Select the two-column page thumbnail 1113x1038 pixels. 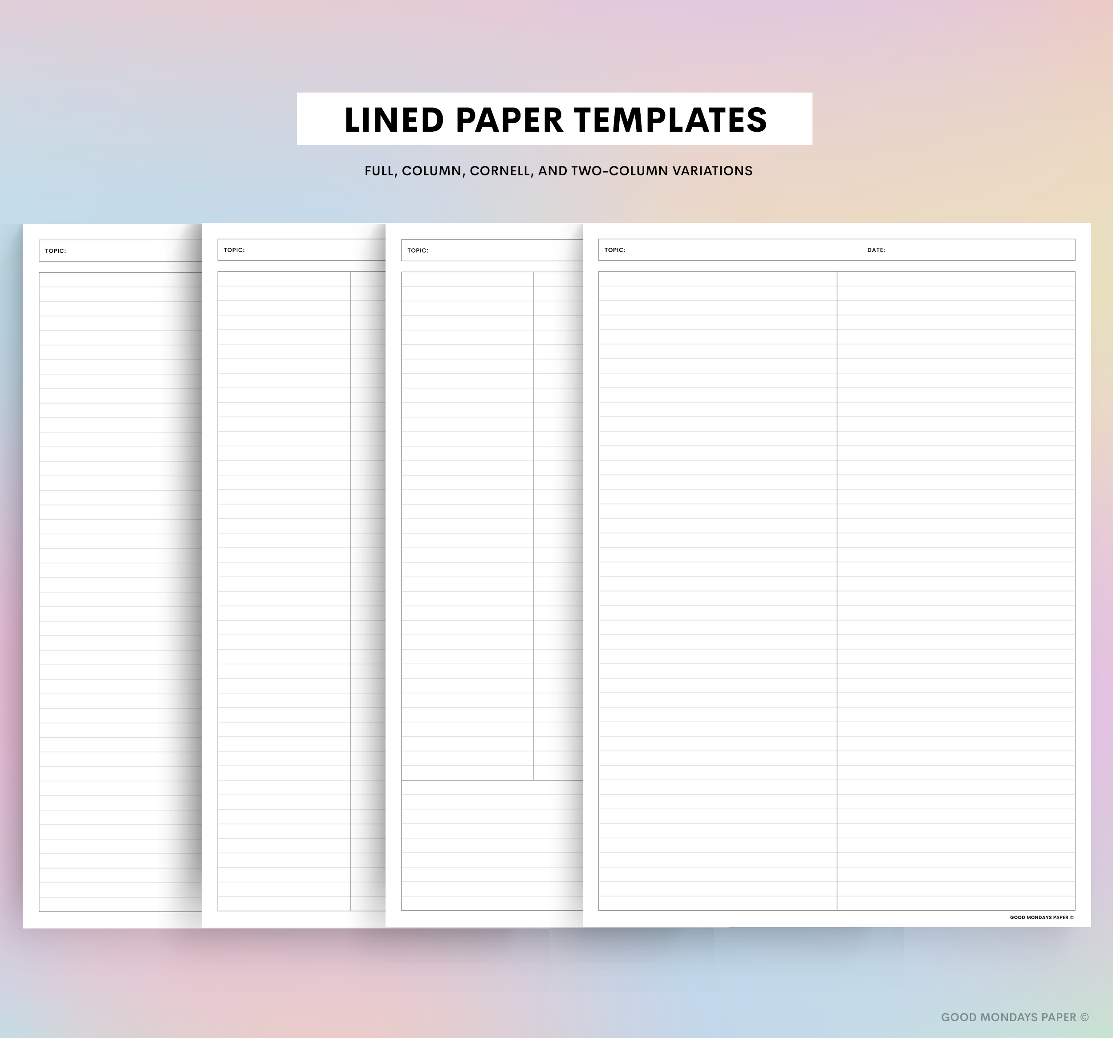pyautogui.click(x=837, y=575)
